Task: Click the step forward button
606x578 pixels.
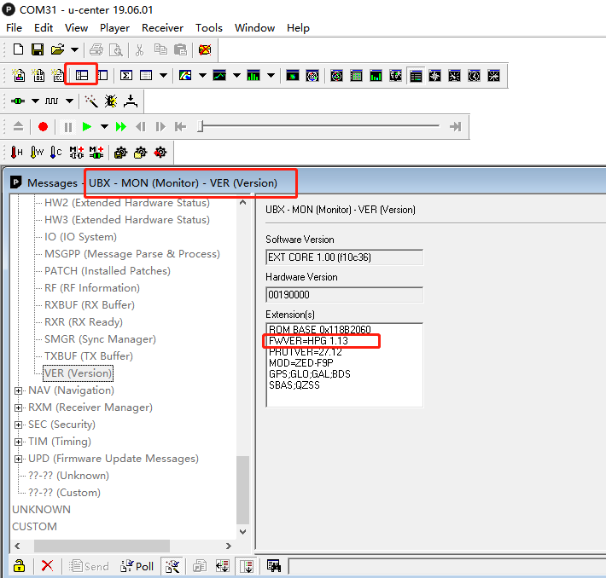Action: pos(160,127)
